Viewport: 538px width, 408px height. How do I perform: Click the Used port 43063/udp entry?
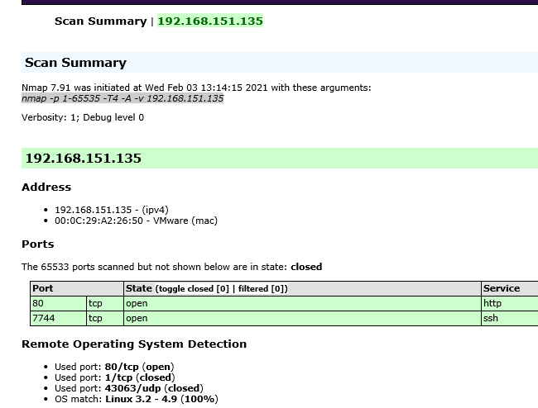(128, 388)
